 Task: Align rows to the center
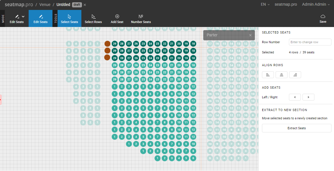tap(282, 75)
